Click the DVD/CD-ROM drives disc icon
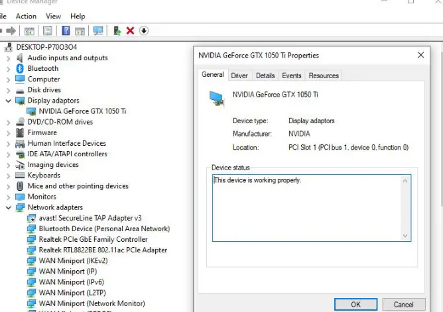Image resolution: width=443 pixels, height=312 pixels. click(20, 122)
